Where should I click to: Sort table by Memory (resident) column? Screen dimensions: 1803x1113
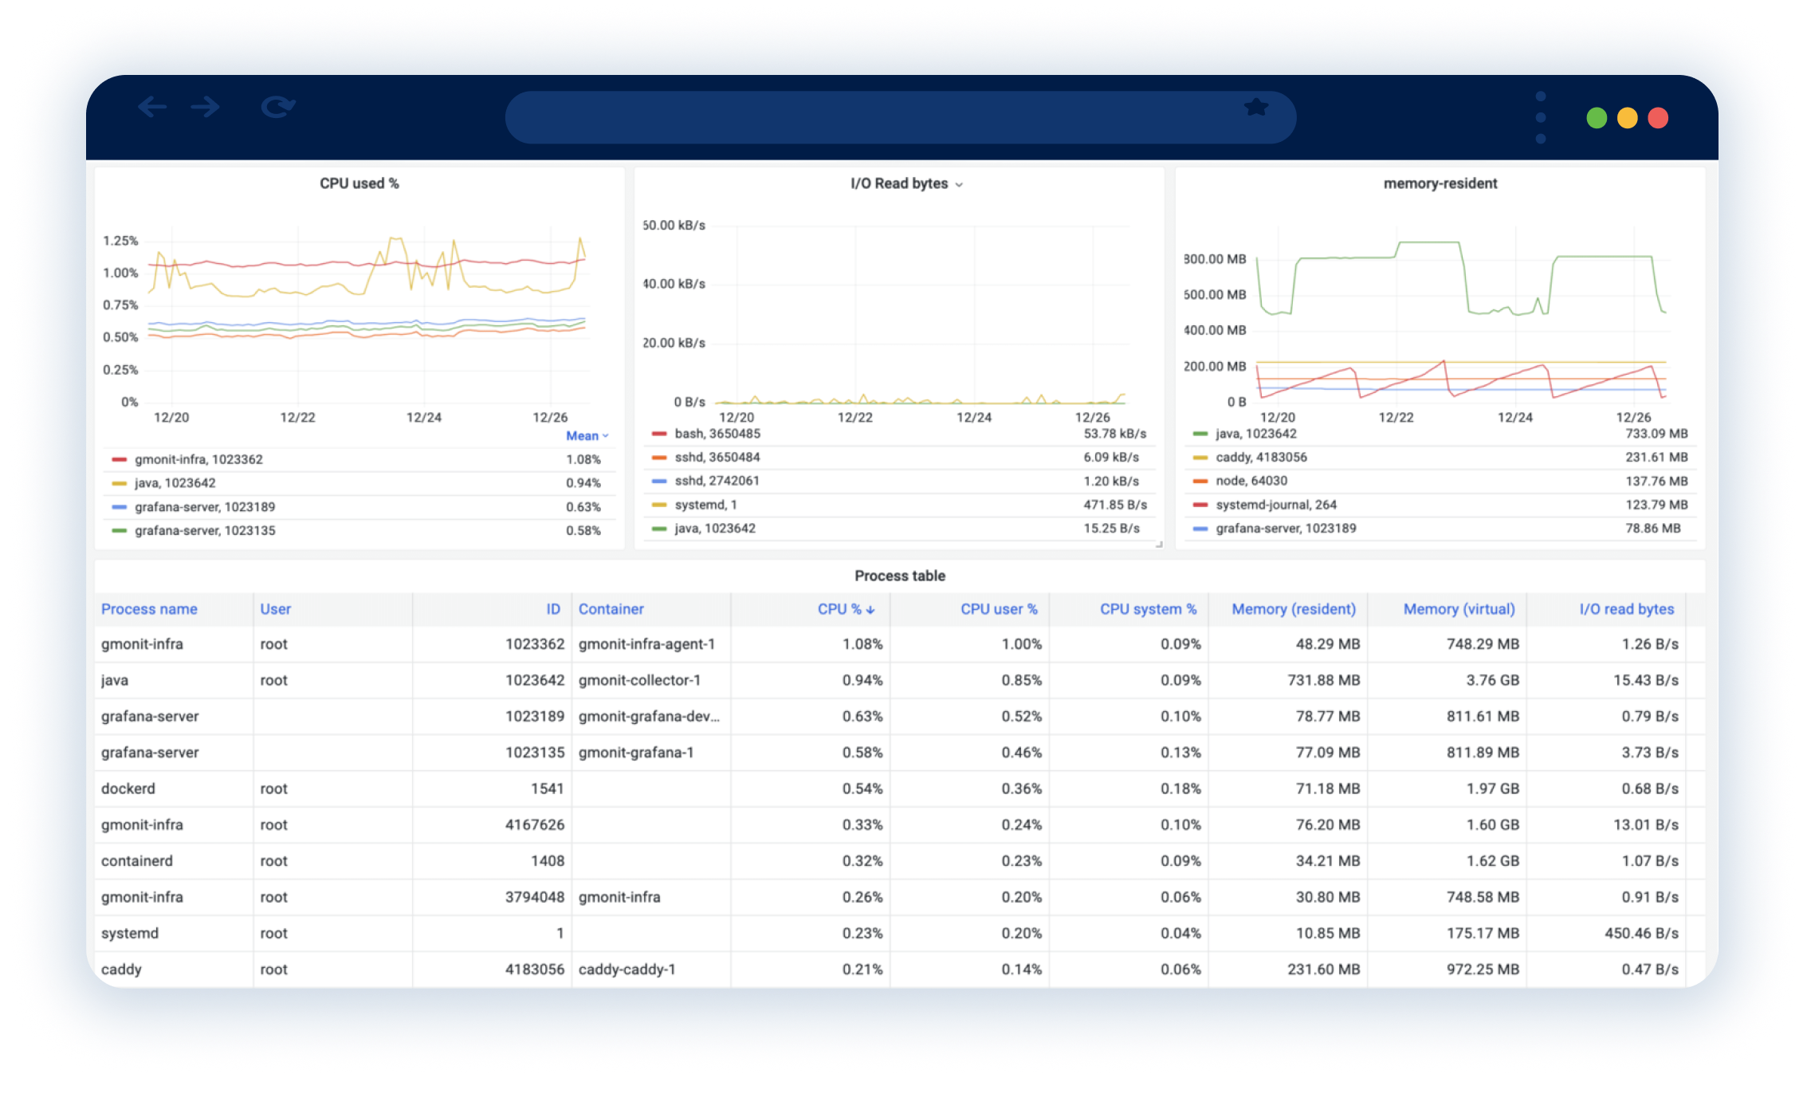tap(1293, 609)
